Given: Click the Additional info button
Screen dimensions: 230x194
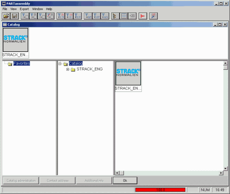Looking at the screenshot, I should (x=94, y=180).
